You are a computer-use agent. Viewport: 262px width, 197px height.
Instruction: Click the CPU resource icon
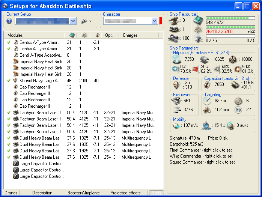click(x=198, y=20)
